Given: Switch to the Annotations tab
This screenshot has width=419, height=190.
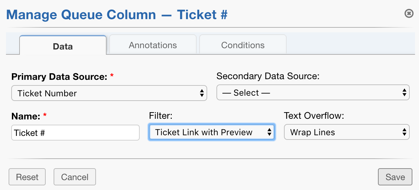Looking at the screenshot, I should click(x=152, y=45).
